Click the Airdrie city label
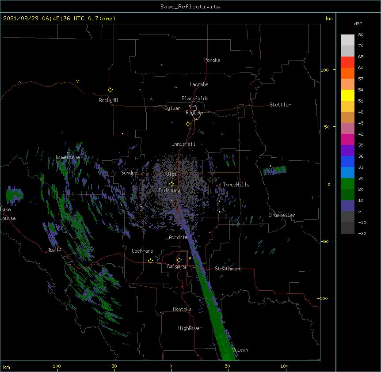This screenshot has width=381, height=372. (x=178, y=237)
